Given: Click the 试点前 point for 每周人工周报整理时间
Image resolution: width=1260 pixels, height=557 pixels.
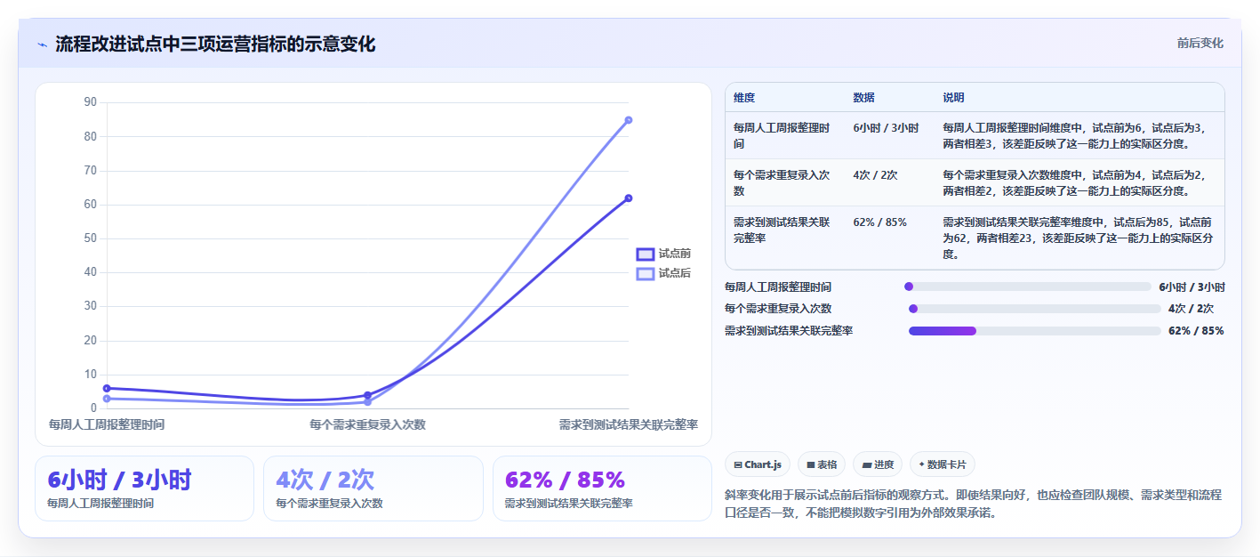Looking at the screenshot, I should [107, 388].
